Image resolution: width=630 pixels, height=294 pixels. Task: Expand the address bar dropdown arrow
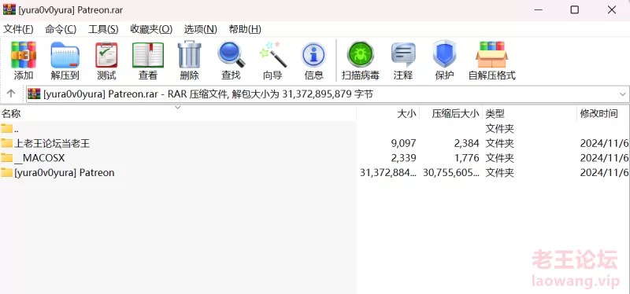coord(623,94)
